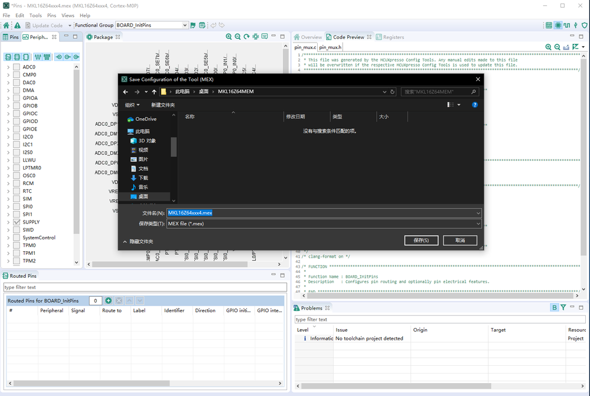
Task: Open the File menu
Action: coord(6,15)
